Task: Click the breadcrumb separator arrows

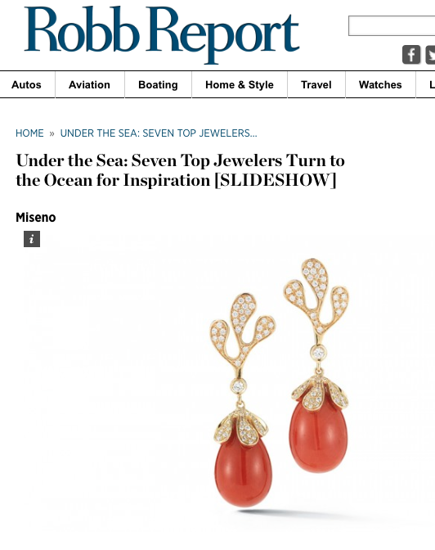Action: click(52, 133)
